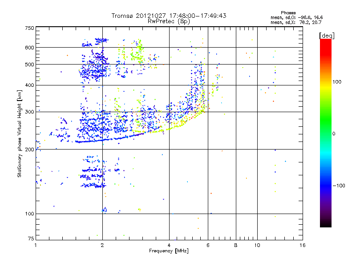Select the 'mean, sd,X: 78.2, 20.7' text
Viewport: 356px width, 267px height.
coord(296,22)
